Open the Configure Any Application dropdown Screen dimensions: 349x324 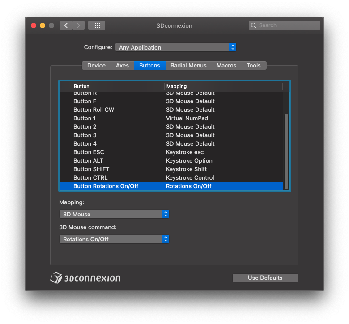click(x=175, y=47)
